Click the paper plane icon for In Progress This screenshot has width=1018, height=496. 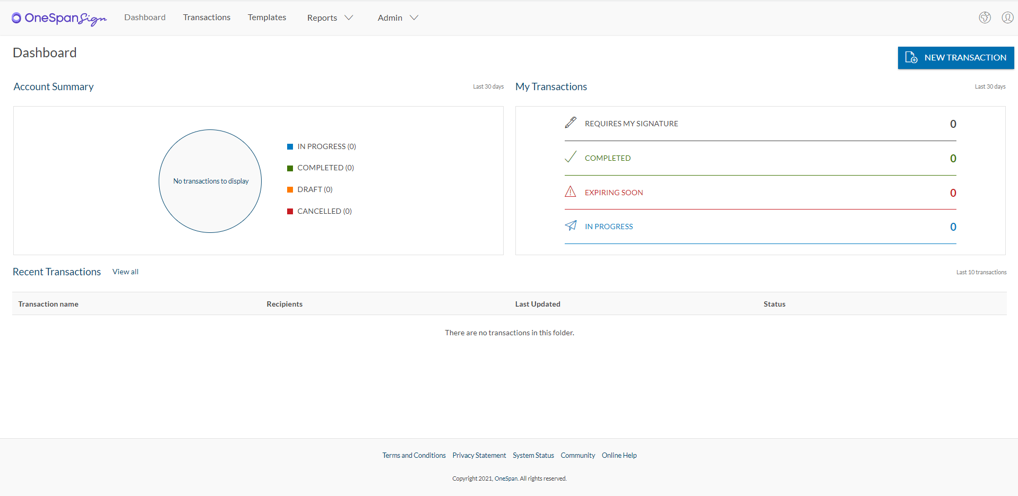click(571, 225)
